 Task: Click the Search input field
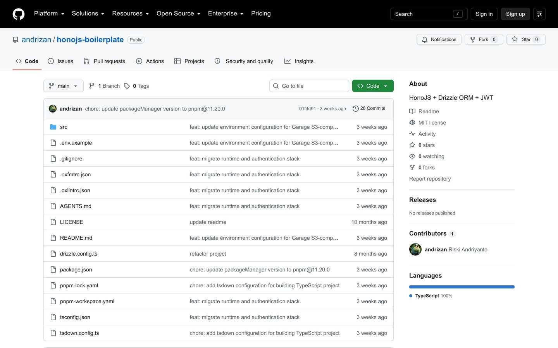click(429, 14)
